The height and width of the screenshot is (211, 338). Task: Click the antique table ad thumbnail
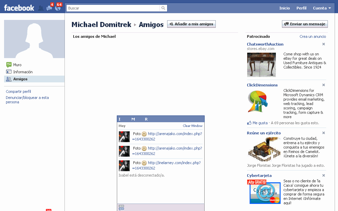coord(261,65)
